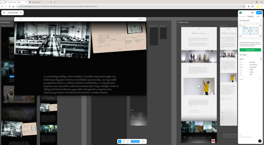264x145 pixels.
Task: Switch to the Properties tab
Action: [x=250, y=16]
